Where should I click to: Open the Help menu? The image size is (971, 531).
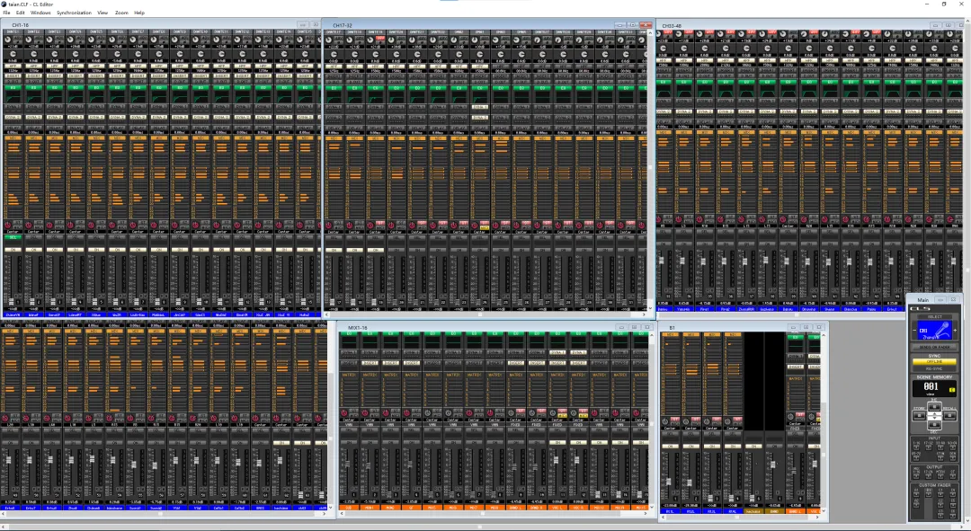(x=139, y=13)
